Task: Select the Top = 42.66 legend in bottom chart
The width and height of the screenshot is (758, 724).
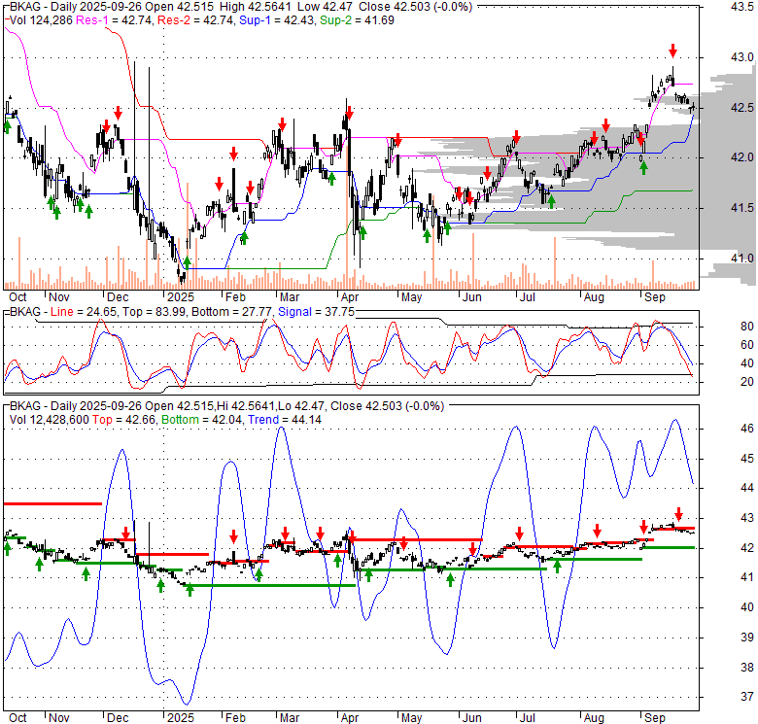Action: pos(124,420)
